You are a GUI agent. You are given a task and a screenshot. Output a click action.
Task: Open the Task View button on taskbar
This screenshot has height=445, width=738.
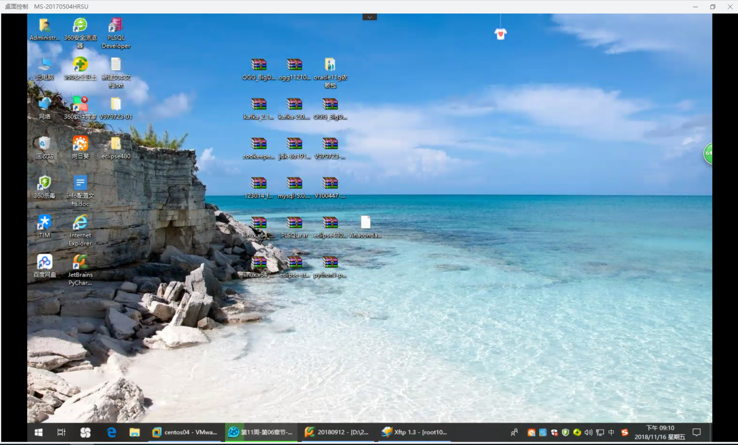[61, 432]
